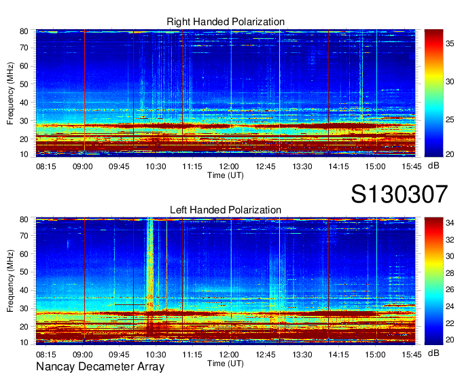Click the Right Handed Polarization color scale bar
The image size is (462, 375).
pos(433,93)
